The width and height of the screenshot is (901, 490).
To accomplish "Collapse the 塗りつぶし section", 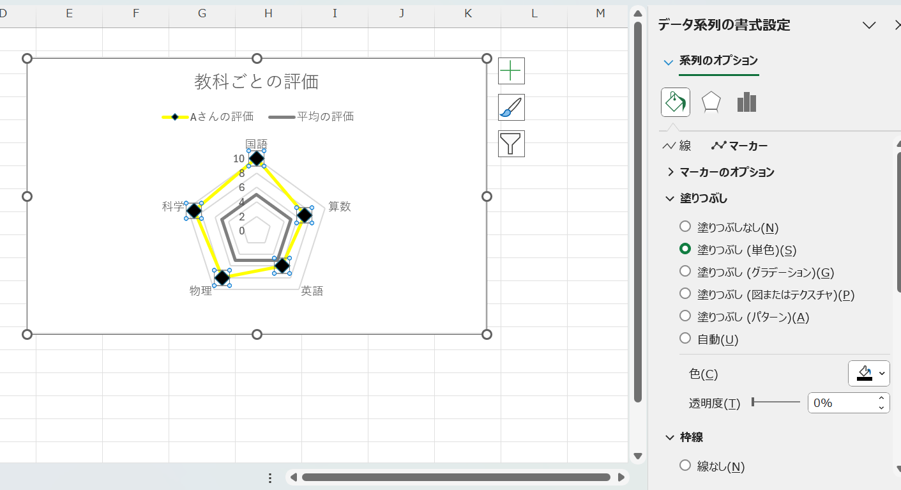I will pyautogui.click(x=669, y=198).
